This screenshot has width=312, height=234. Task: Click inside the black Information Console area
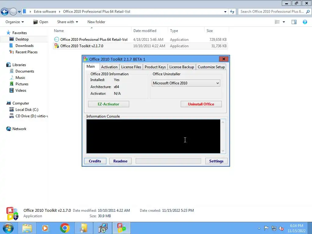(153, 136)
